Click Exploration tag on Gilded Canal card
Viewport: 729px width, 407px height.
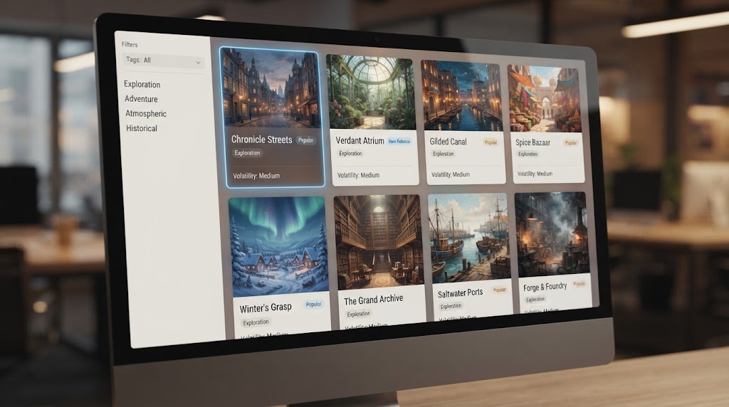[x=443, y=154]
